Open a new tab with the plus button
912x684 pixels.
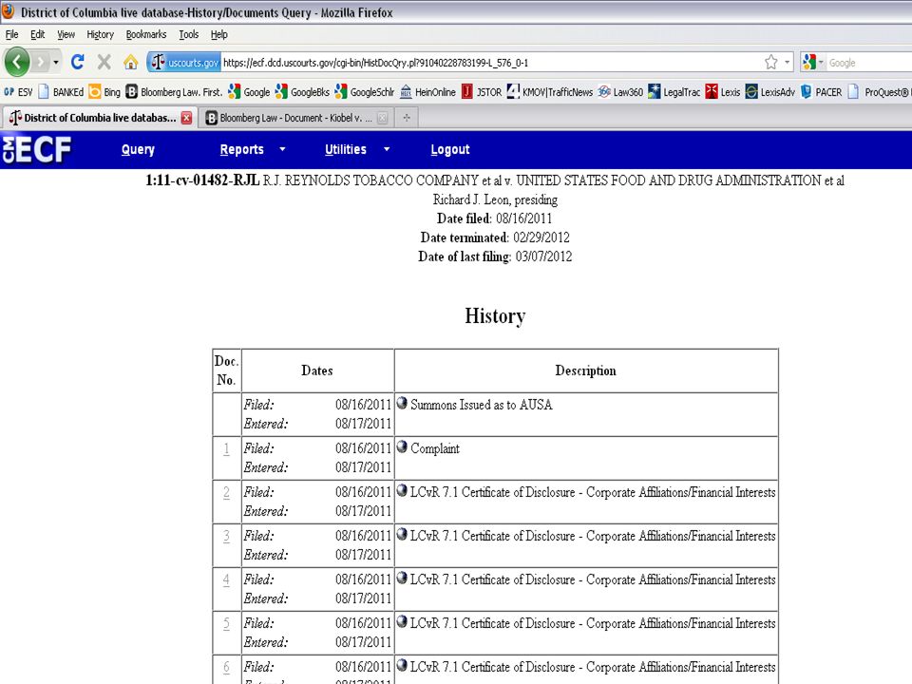(x=407, y=118)
